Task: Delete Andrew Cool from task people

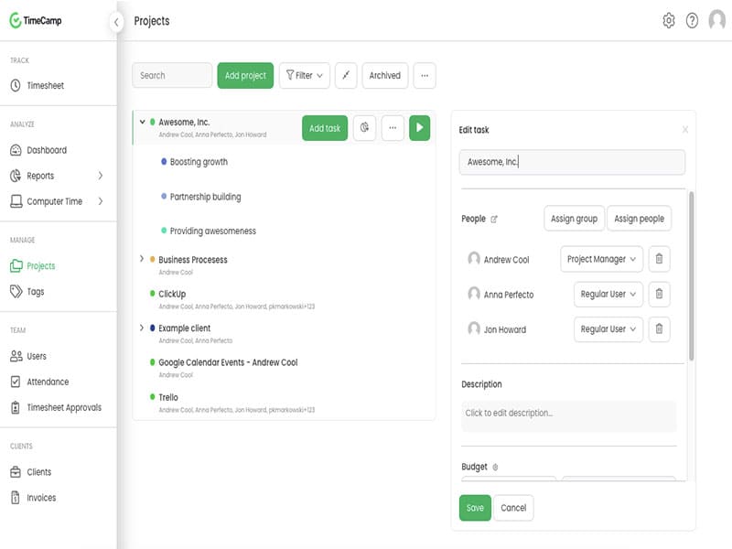Action: [659, 260]
